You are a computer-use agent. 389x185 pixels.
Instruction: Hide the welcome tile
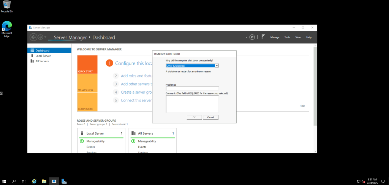[302, 106]
